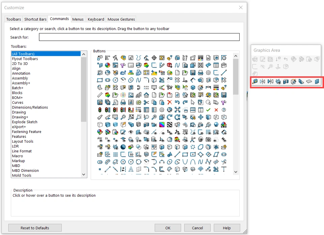Image resolution: width=324 pixels, height=235 pixels.
Task: Click the blue Undo arrow icon
Action: click(x=177, y=102)
